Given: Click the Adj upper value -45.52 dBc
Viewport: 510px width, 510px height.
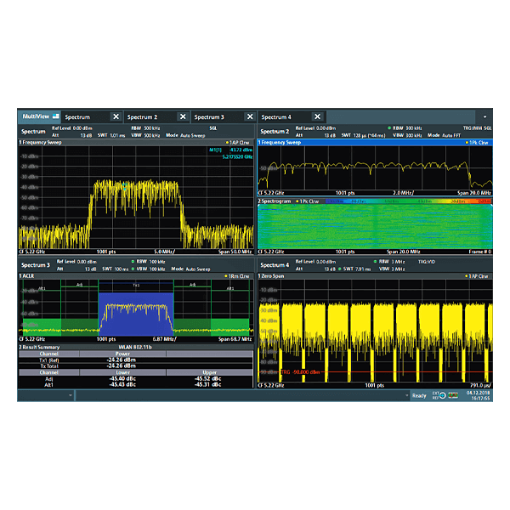Looking at the screenshot, I should coord(207,378).
